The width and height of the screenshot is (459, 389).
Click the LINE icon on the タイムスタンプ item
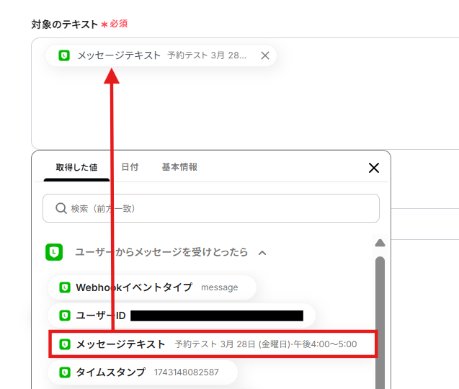pyautogui.click(x=65, y=372)
